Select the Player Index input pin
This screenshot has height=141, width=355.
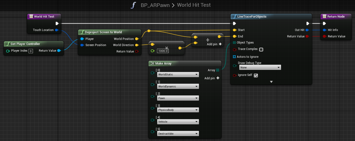[x=8, y=51]
